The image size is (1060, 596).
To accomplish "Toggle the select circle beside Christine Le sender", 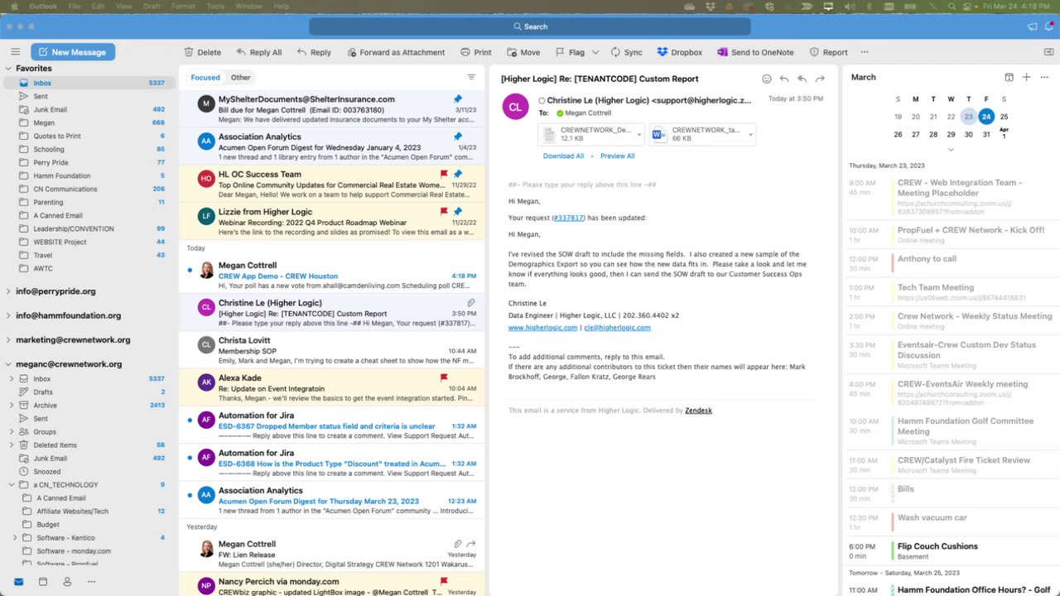I will 542,101.
